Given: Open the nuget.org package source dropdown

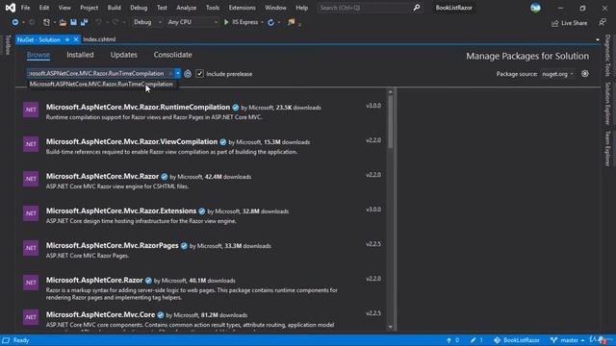Looking at the screenshot, I should pos(557,74).
